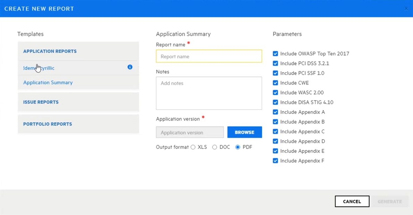413x215 pixels.
Task: Open the !demo-cyrillic template
Action: pyautogui.click(x=39, y=68)
